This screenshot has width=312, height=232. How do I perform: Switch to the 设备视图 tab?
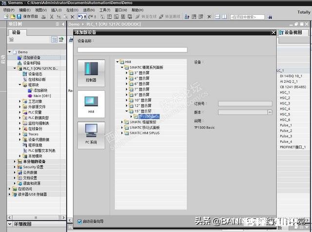tap(293, 32)
